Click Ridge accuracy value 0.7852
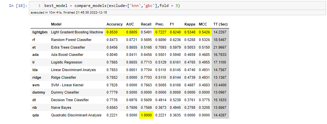 click(112, 77)
